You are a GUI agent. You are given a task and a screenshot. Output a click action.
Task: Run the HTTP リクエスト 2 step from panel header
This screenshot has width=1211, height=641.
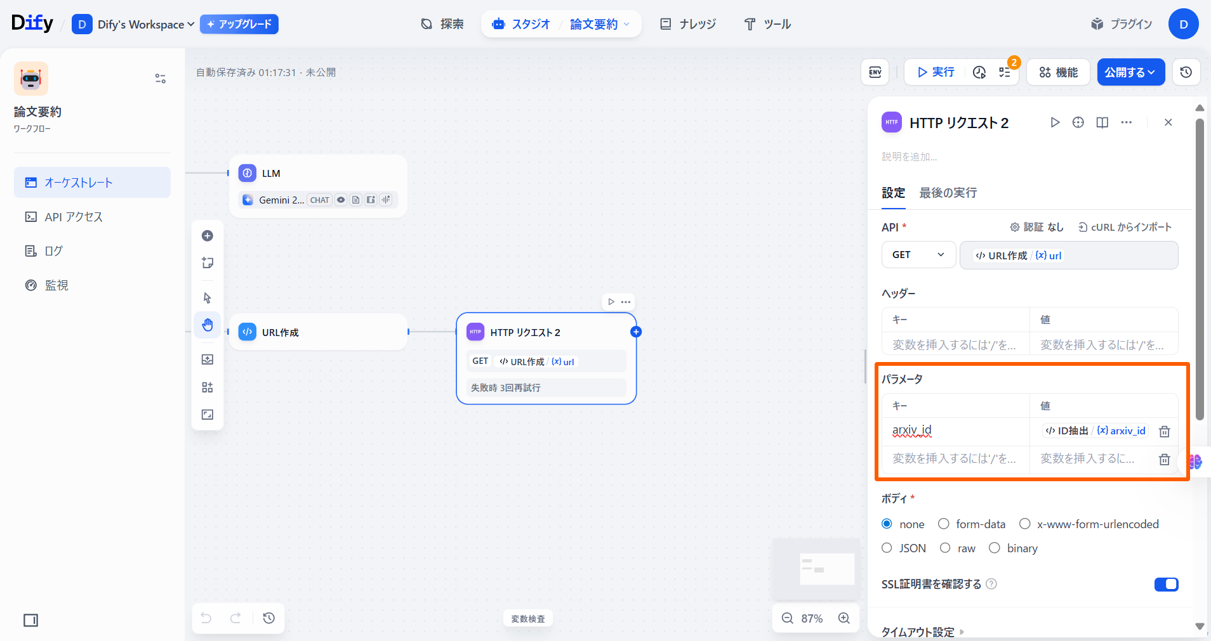1055,122
